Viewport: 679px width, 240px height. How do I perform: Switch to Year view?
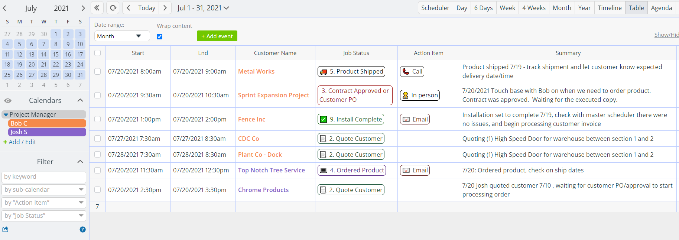(x=584, y=8)
